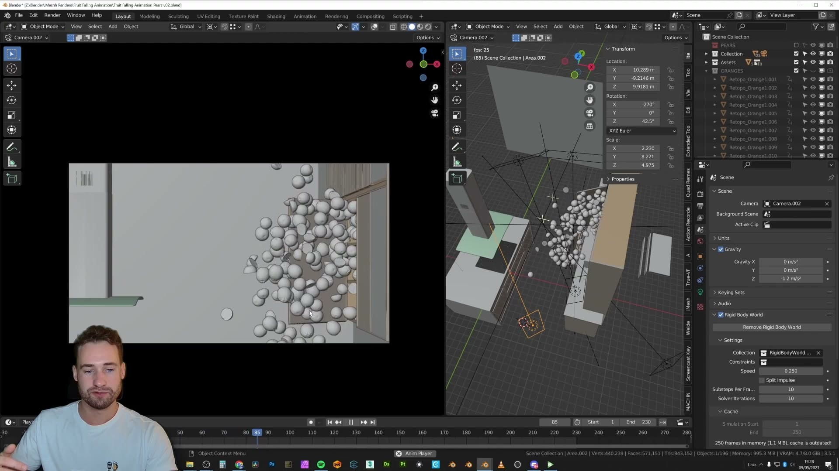Expand the Units panel
Viewport: 839px width, 471px height.
724,238
